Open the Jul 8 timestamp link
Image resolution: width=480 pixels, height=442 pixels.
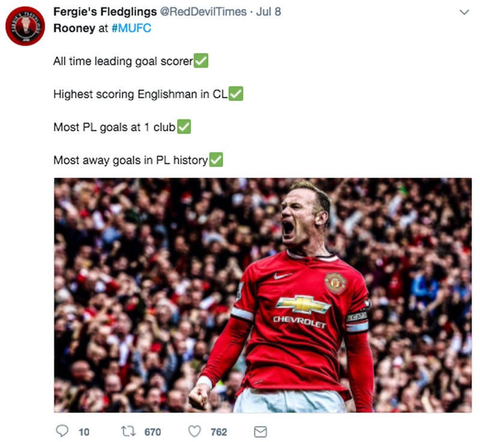[x=268, y=11]
